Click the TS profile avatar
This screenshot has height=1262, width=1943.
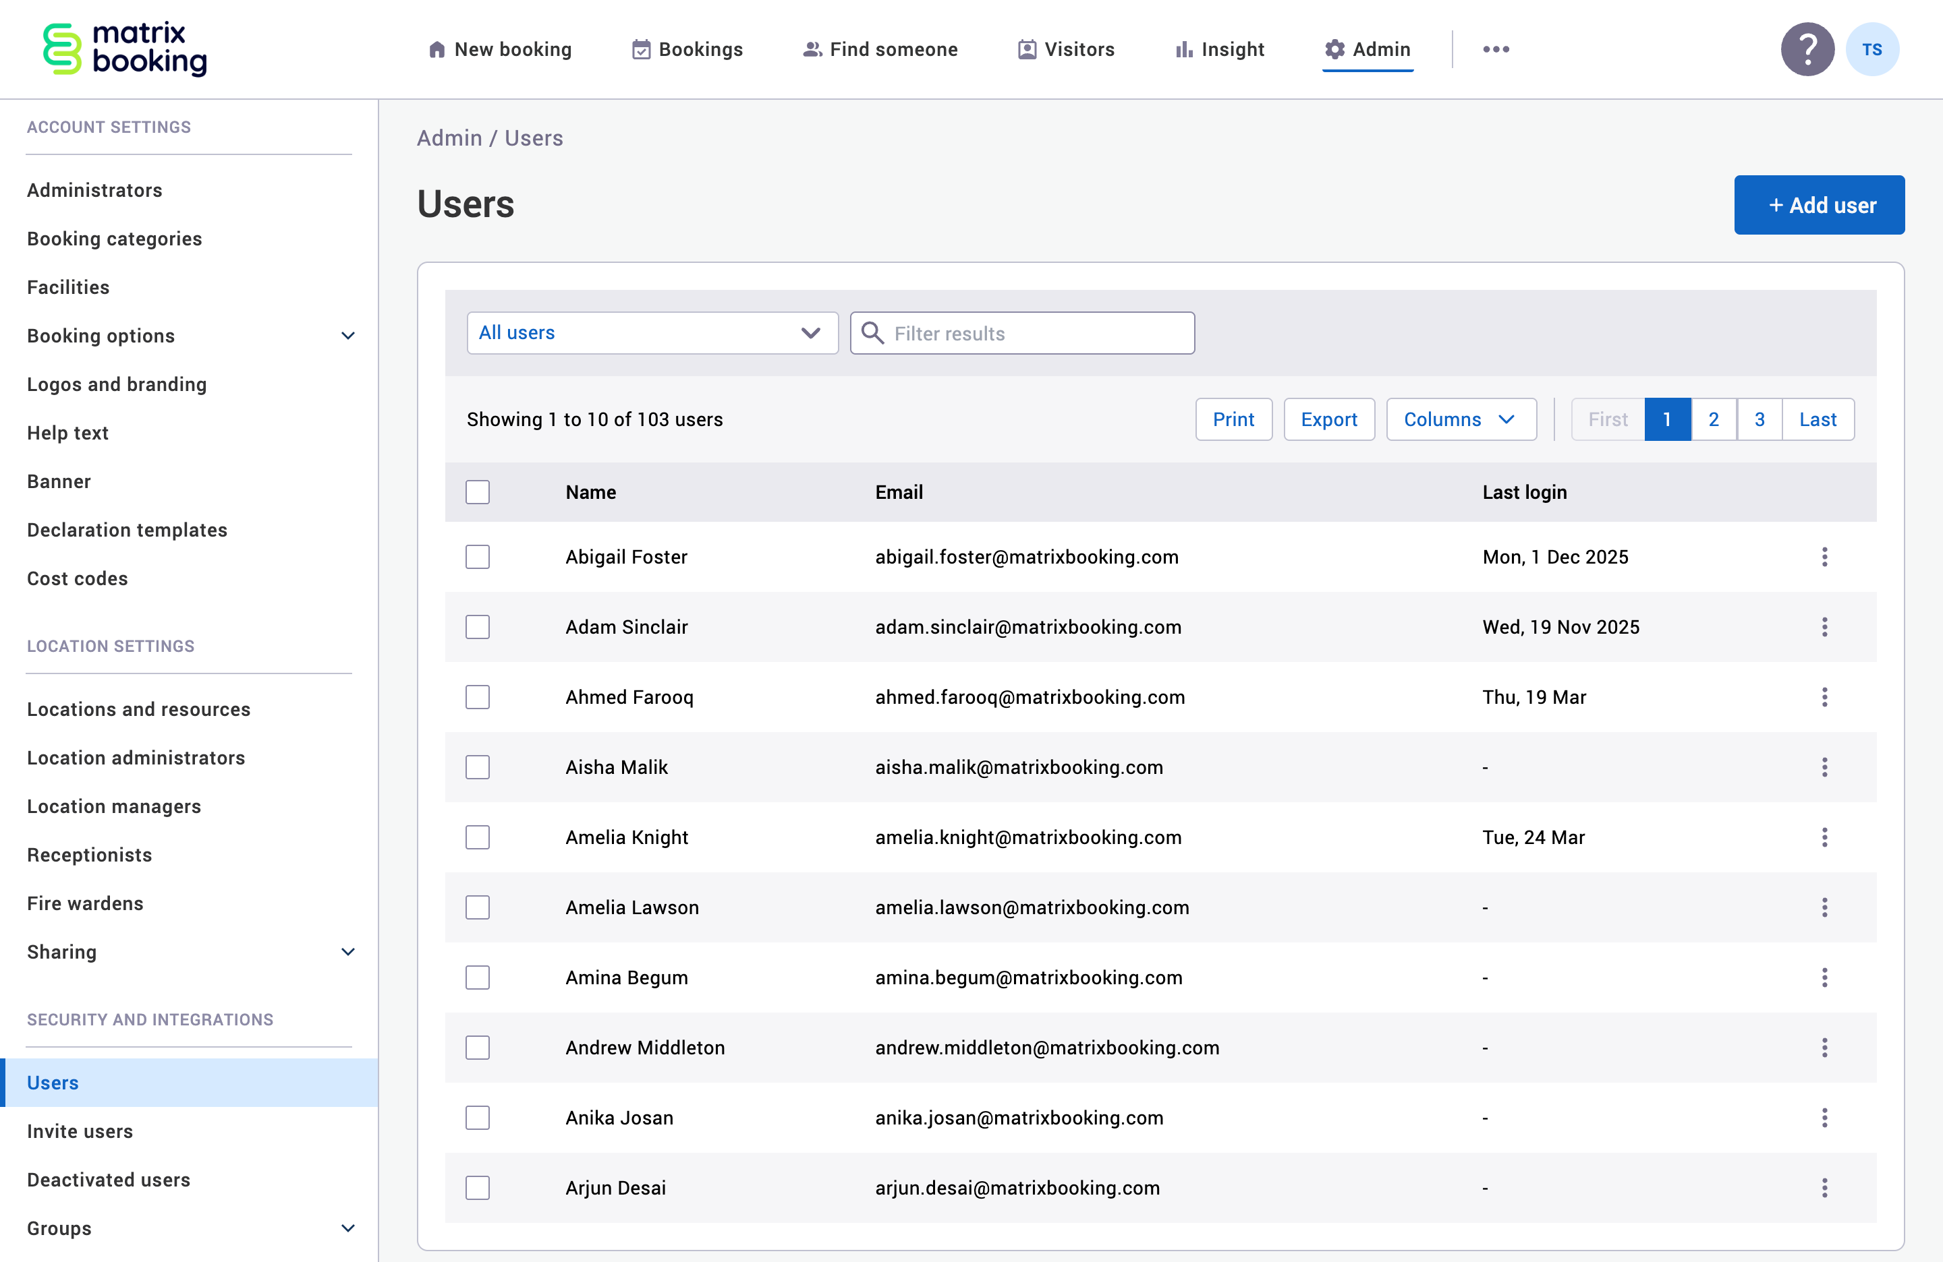pos(1873,49)
